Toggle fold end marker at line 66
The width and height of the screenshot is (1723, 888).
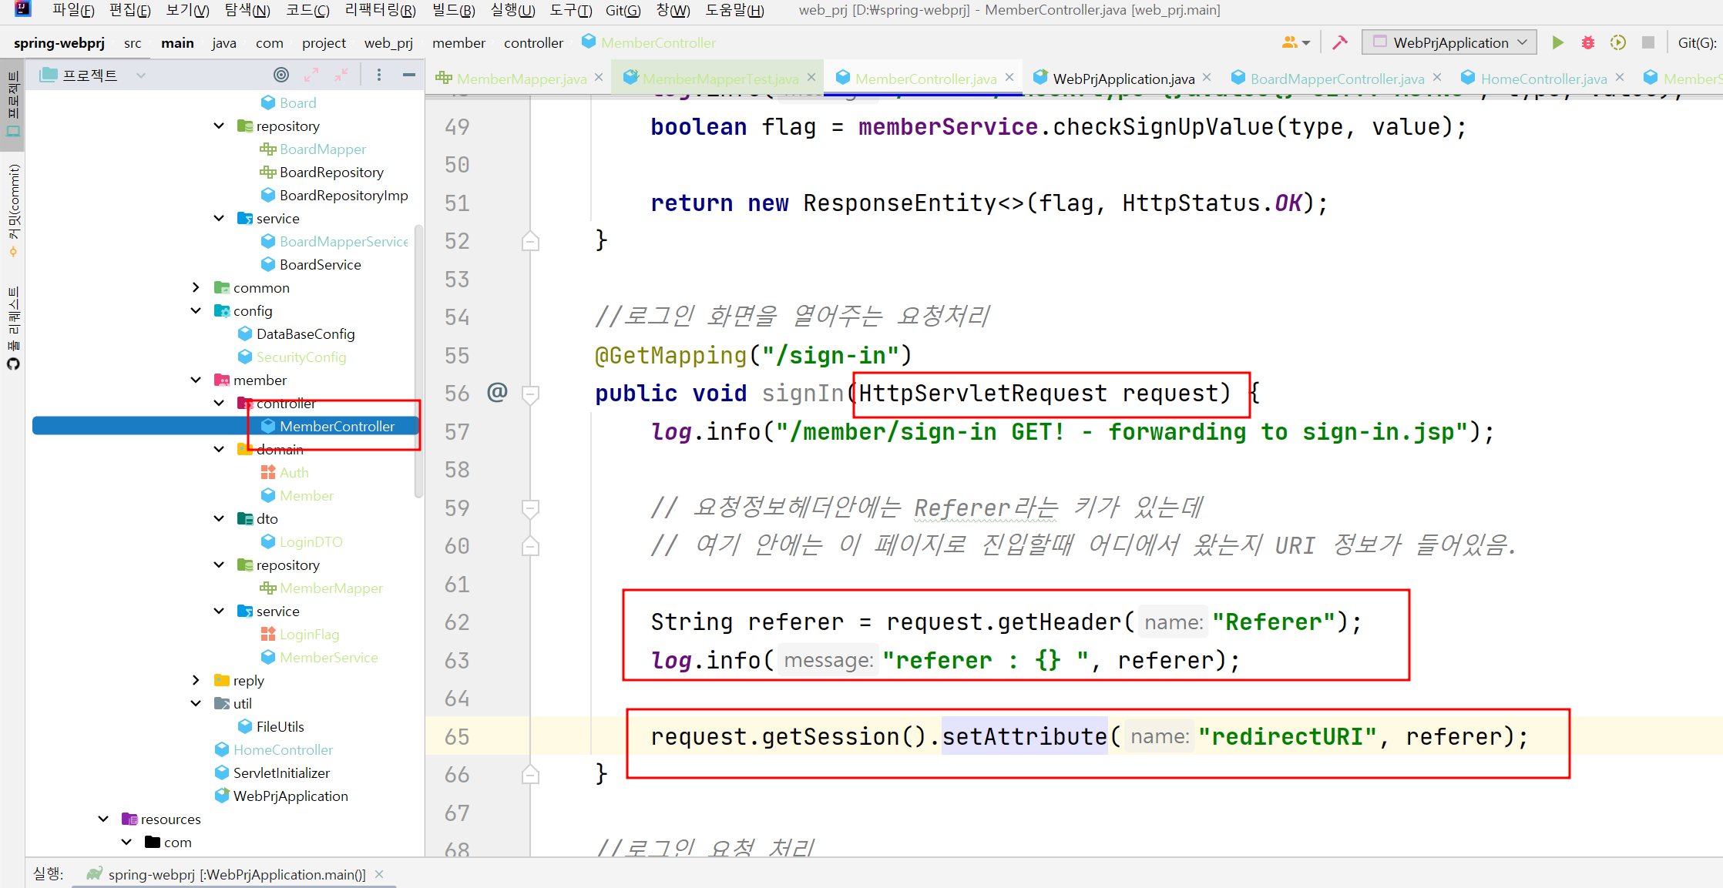[530, 774]
